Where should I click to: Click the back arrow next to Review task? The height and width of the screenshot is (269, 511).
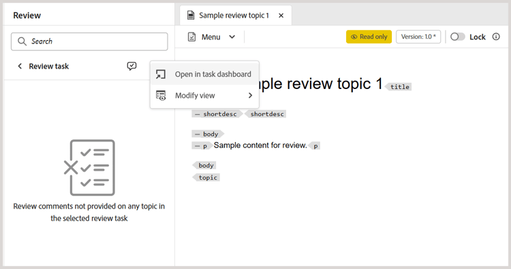tap(20, 67)
